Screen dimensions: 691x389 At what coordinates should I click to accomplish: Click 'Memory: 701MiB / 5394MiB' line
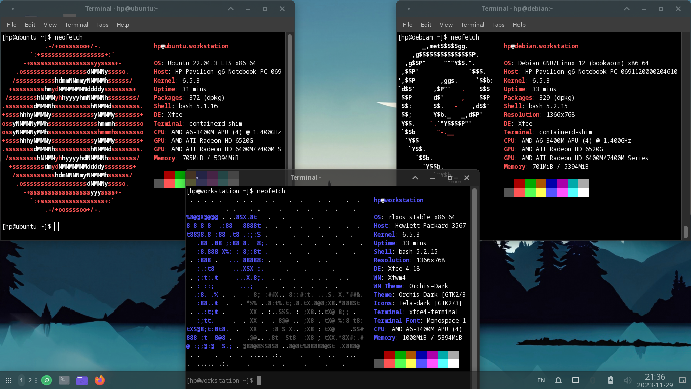tap(546, 167)
